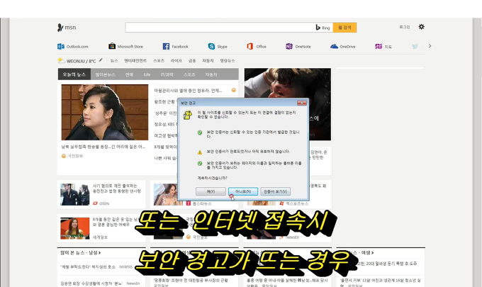The height and width of the screenshot is (287, 482).
Task: Click the 웹 검색 search button
Action: click(x=344, y=28)
